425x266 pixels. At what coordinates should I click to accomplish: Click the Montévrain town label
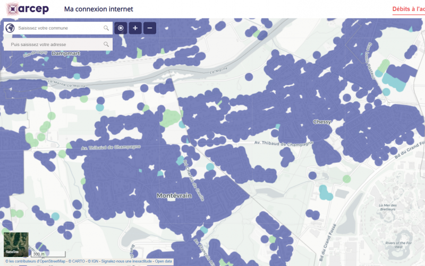174,196
